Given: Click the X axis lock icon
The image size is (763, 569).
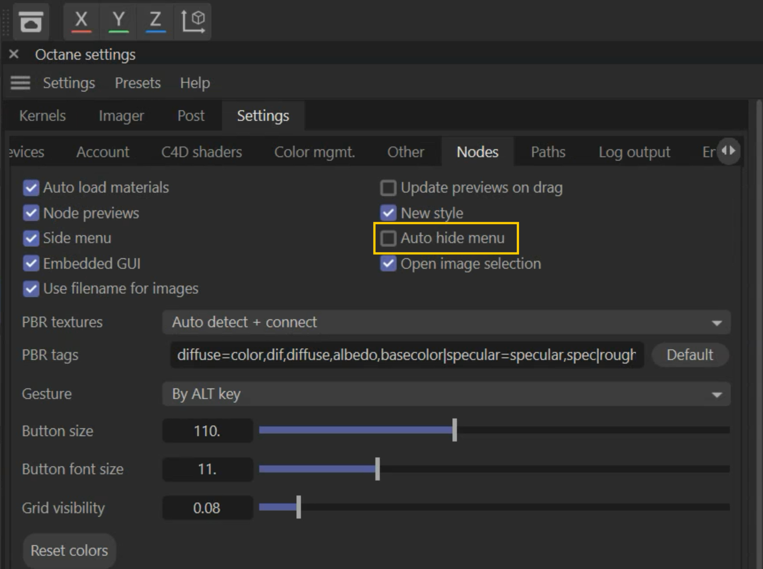Looking at the screenshot, I should click(x=81, y=21).
